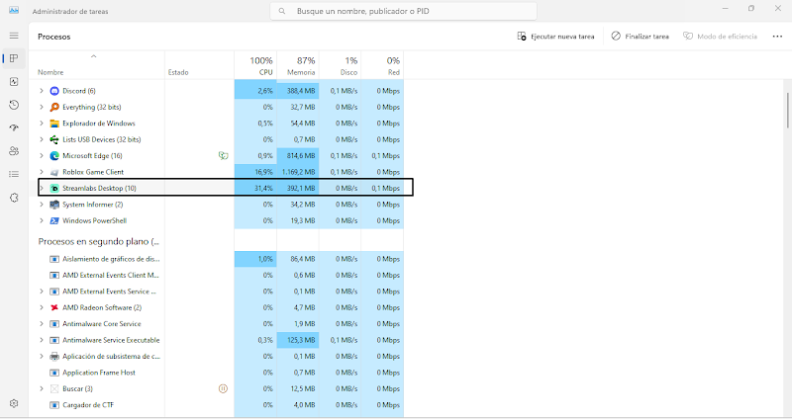Sort processes by Estado column
This screenshot has width=792, height=419.
pos(178,72)
